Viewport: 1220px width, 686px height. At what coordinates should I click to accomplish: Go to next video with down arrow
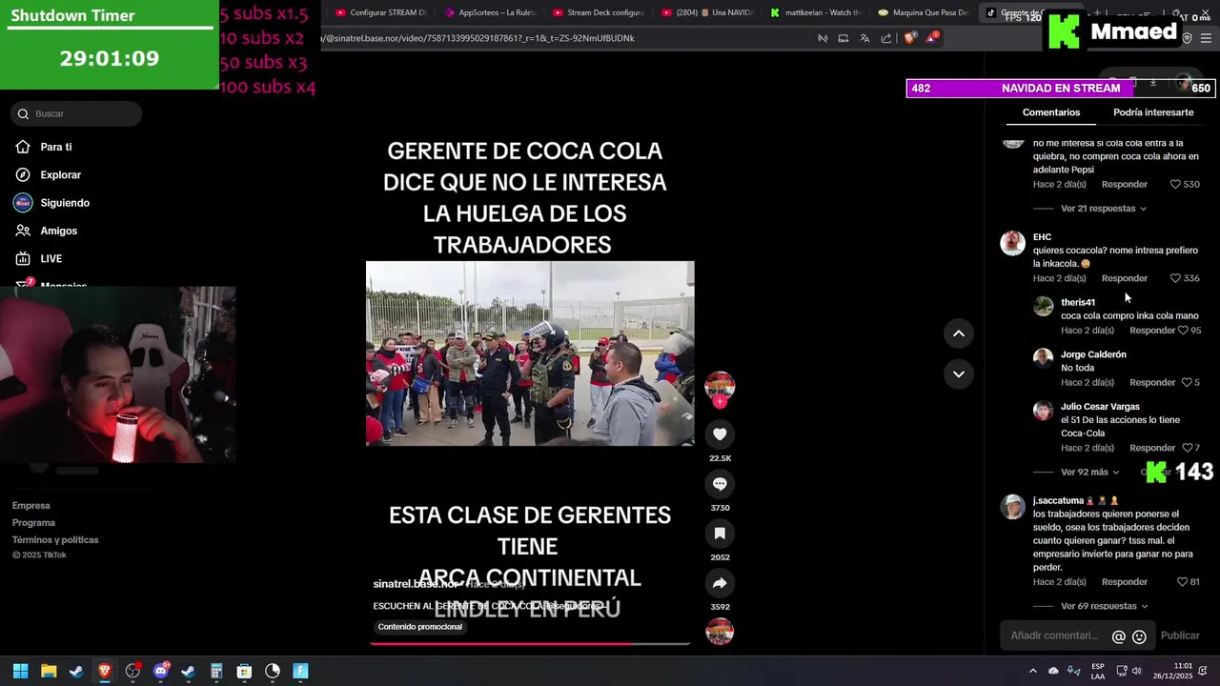(959, 373)
